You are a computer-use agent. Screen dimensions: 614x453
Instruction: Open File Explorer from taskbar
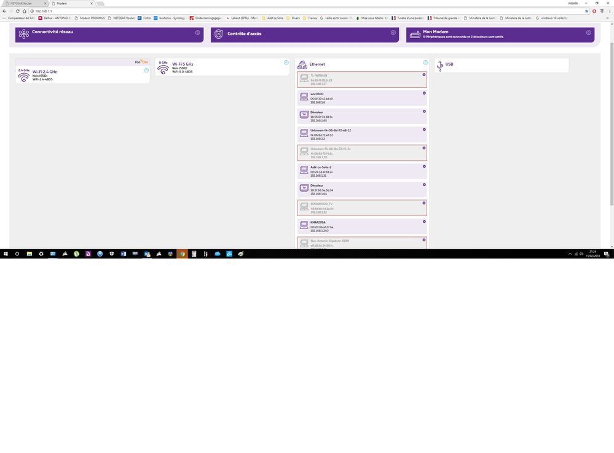[30, 254]
